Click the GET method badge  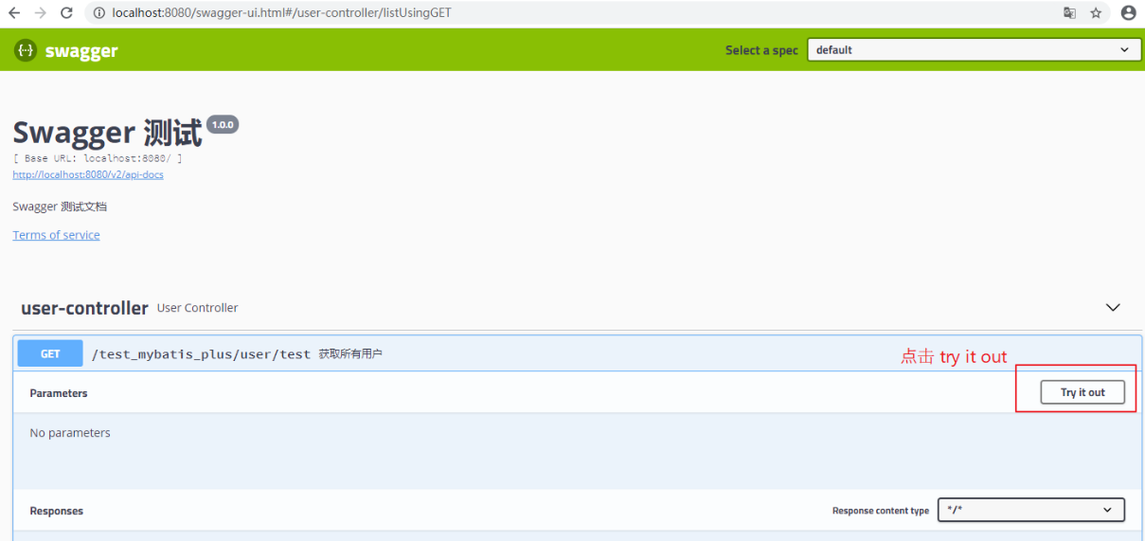pos(50,353)
